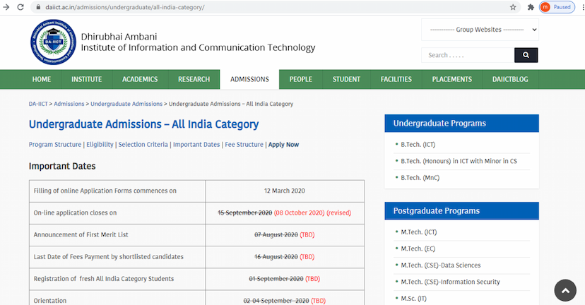Screen dimensions: 585x305
Task: Jump to Eligibility section
Action: point(100,144)
